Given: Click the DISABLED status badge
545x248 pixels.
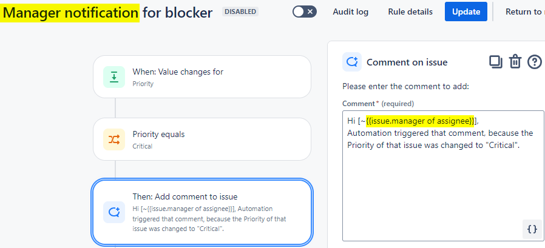Looking at the screenshot, I should click(240, 12).
